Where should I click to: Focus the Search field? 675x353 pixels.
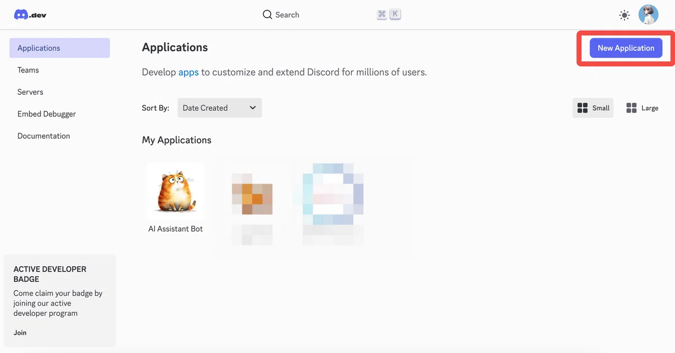[x=332, y=15]
